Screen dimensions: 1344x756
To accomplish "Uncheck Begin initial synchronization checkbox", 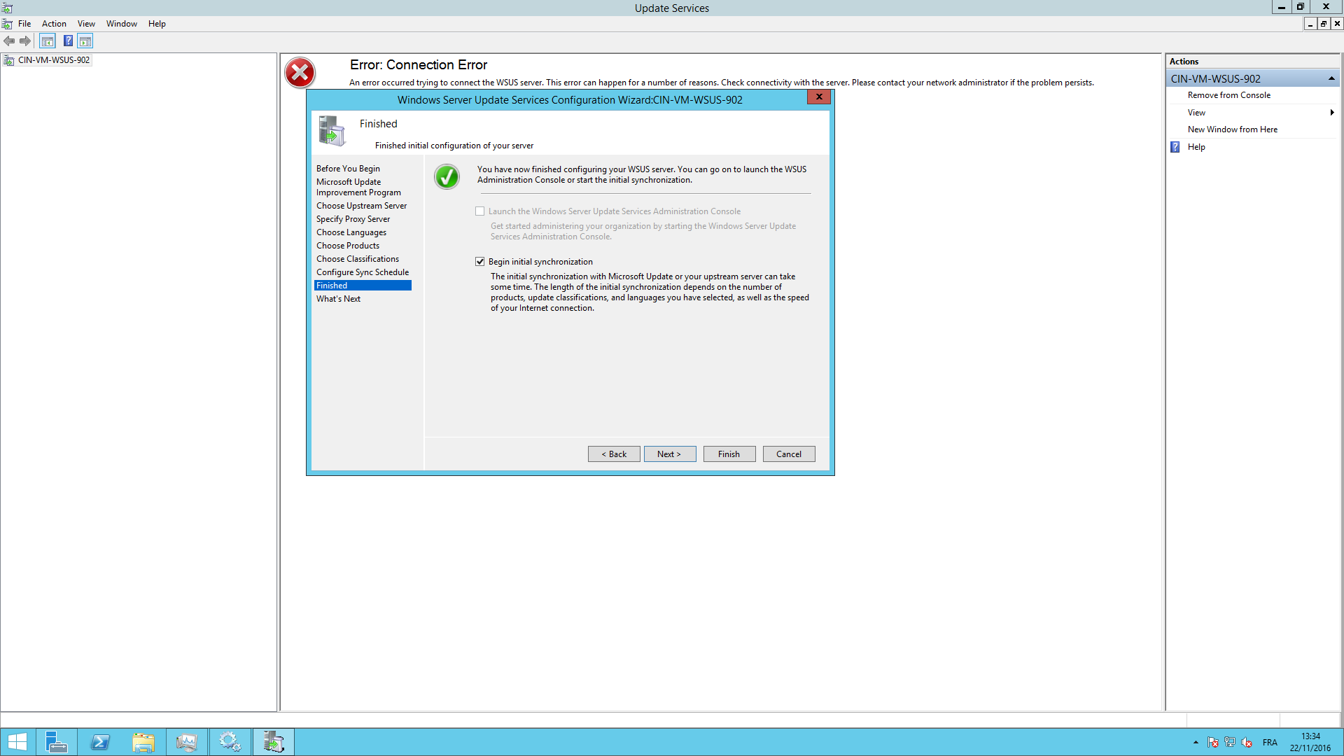I will coord(480,262).
